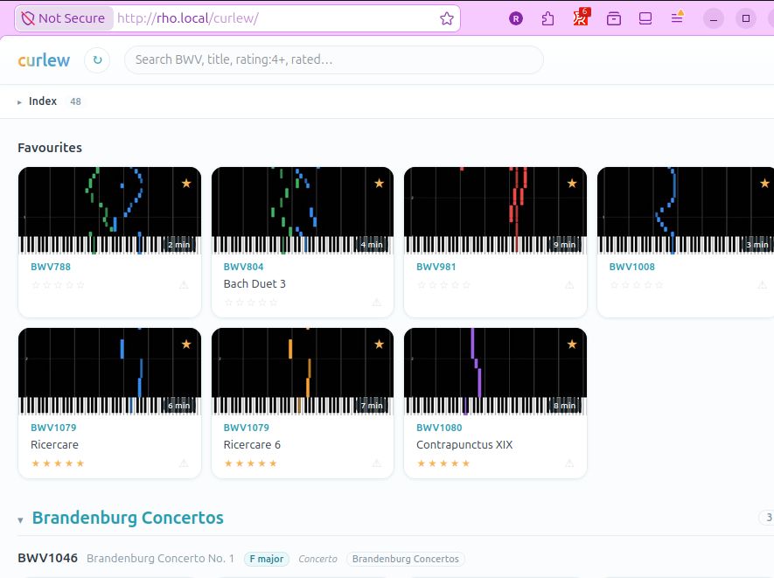The height and width of the screenshot is (578, 774).
Task: Open the browser application menu icon
Action: [x=677, y=17]
